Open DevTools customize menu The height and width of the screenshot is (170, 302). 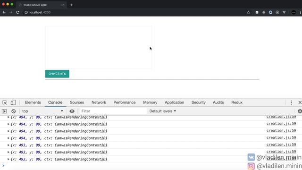(291, 102)
